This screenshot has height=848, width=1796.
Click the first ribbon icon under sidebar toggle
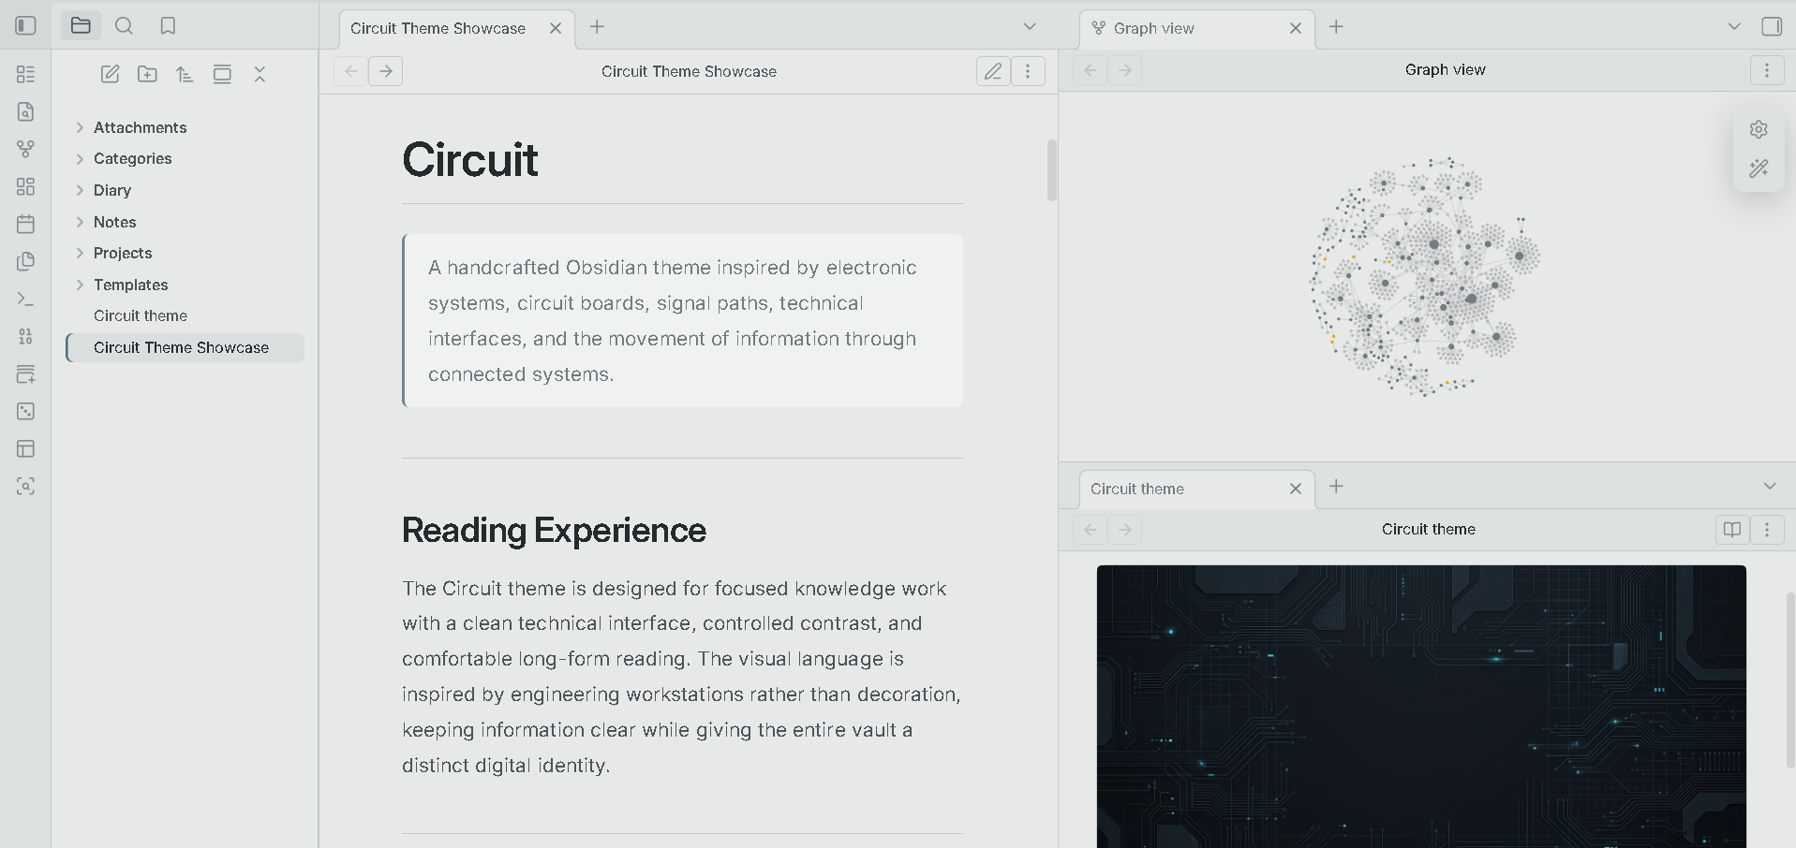tap(26, 74)
